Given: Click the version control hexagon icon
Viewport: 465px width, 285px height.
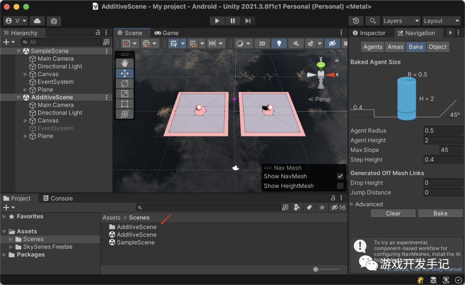Looking at the screenshot, I should (54, 21).
